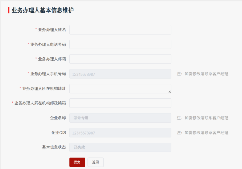This screenshot has height=169, width=242.
Task: Click the note beside the 企业CIS field
Action: pyautogui.click(x=203, y=133)
